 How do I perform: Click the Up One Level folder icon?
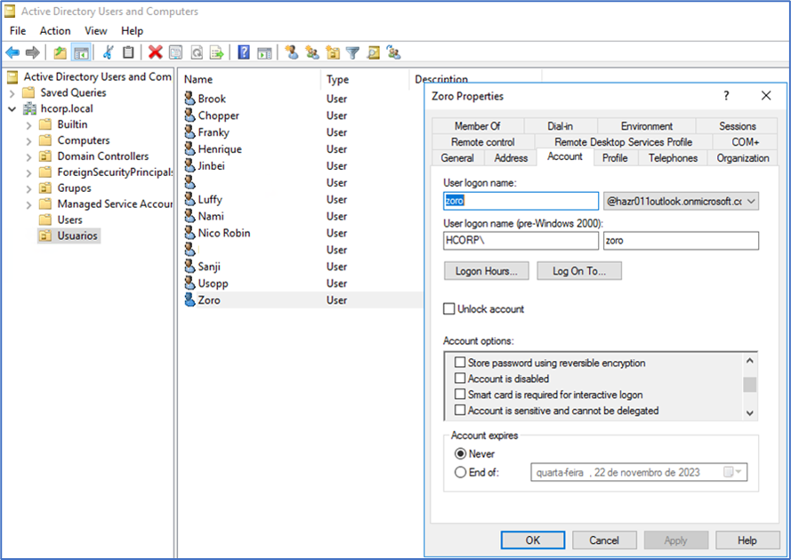(60, 53)
